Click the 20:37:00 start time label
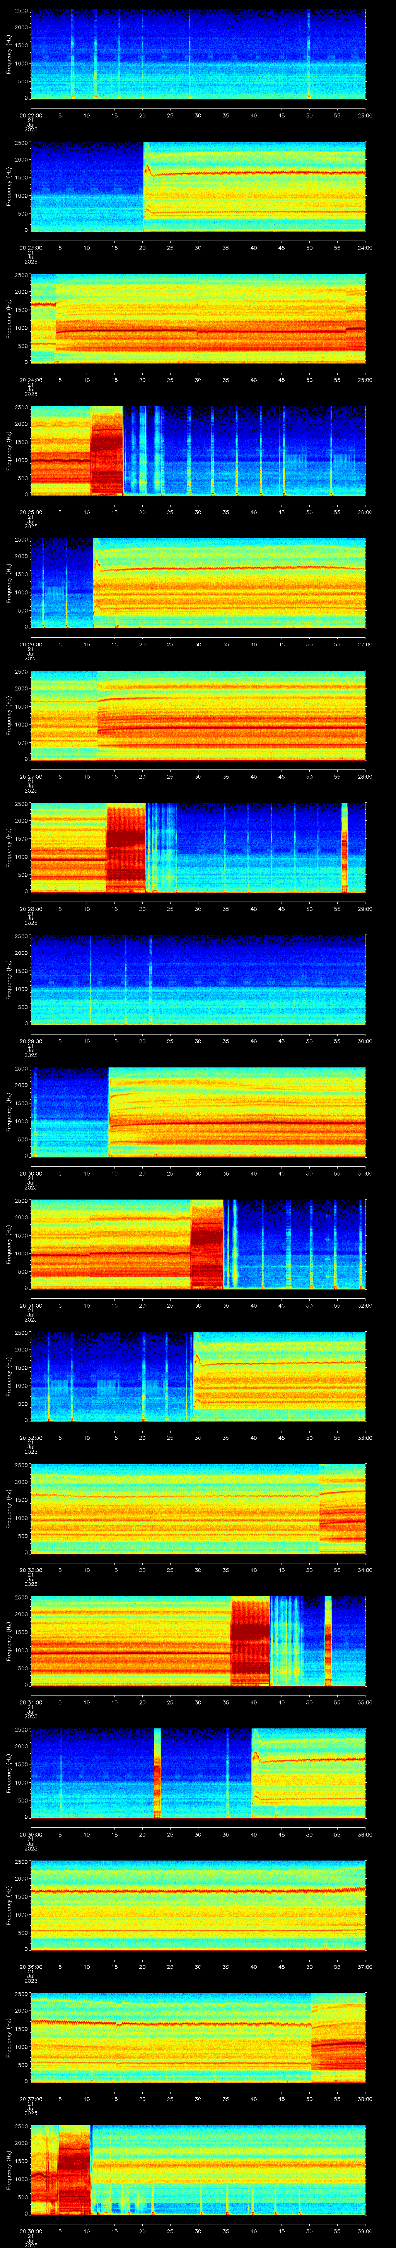The height and width of the screenshot is (2248, 396). [x=31, y=2099]
